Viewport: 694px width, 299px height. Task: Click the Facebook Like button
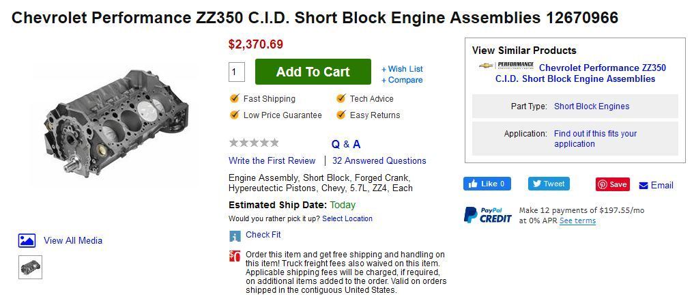pos(487,184)
